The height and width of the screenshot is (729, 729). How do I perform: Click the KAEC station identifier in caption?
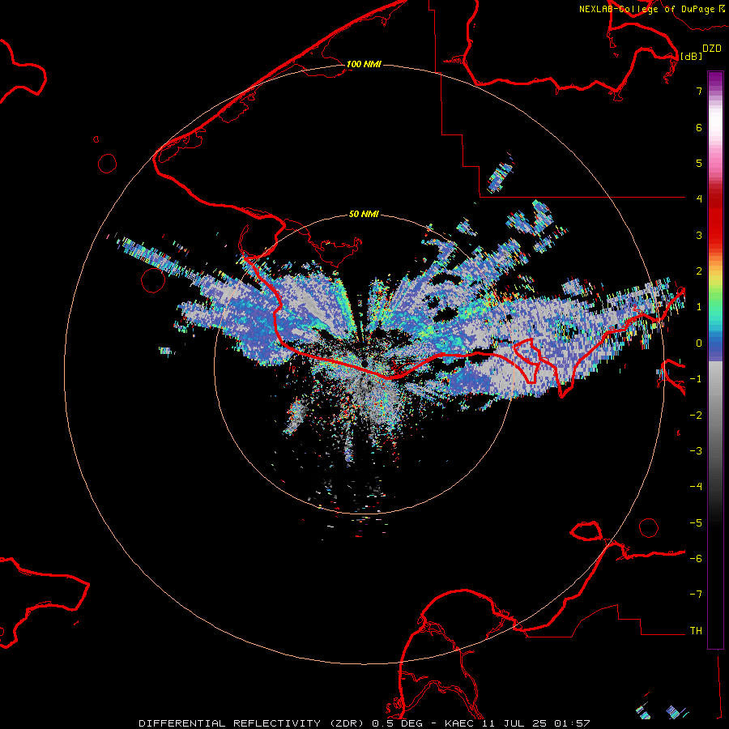coord(459,723)
